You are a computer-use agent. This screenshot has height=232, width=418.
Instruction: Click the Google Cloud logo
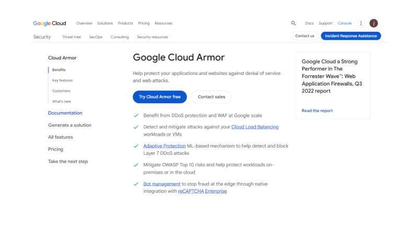point(50,23)
